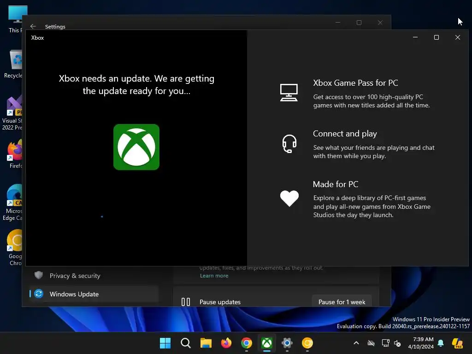Click the Xbox needs an update message
This screenshot has width=472, height=354.
pos(136,85)
